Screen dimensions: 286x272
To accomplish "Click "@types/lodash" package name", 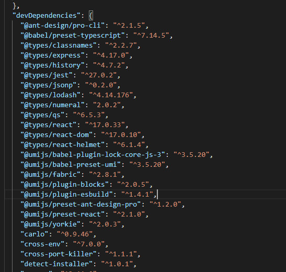I will click(x=50, y=95).
